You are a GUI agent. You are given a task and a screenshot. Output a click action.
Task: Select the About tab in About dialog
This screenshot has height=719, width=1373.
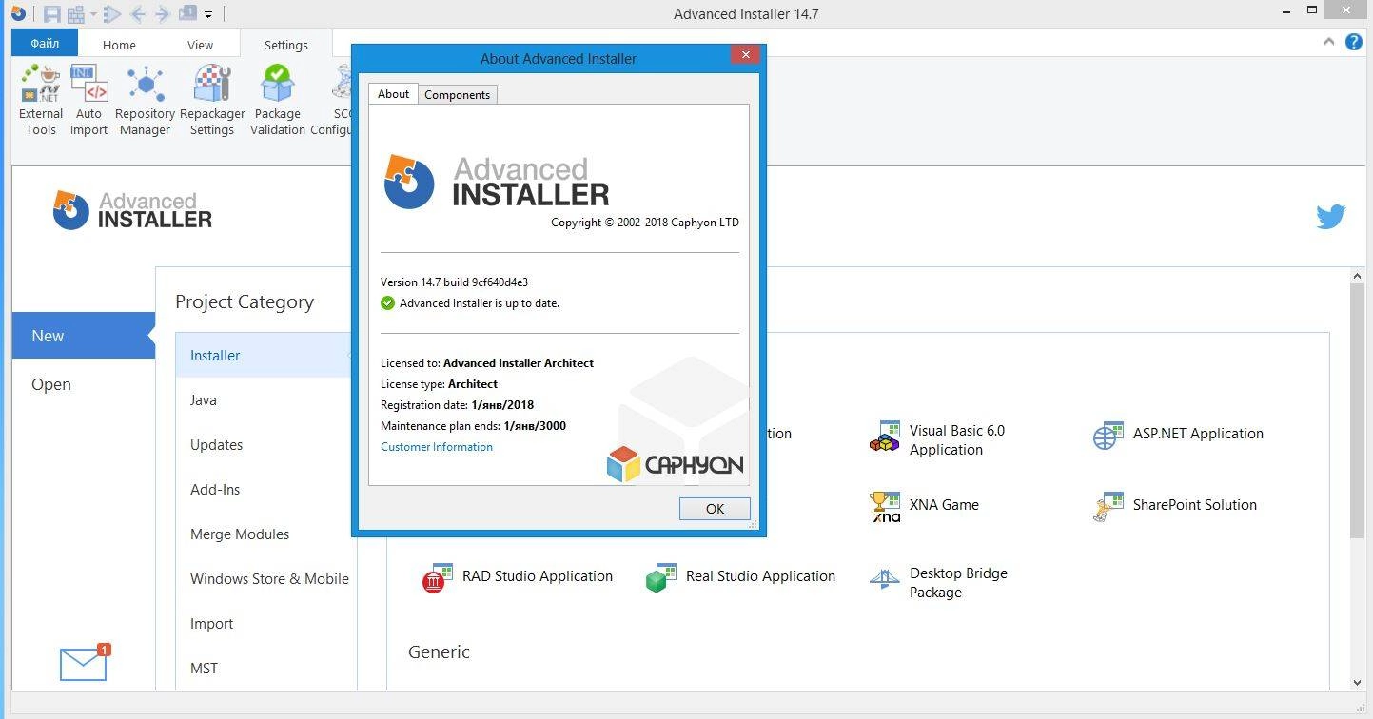[393, 93]
